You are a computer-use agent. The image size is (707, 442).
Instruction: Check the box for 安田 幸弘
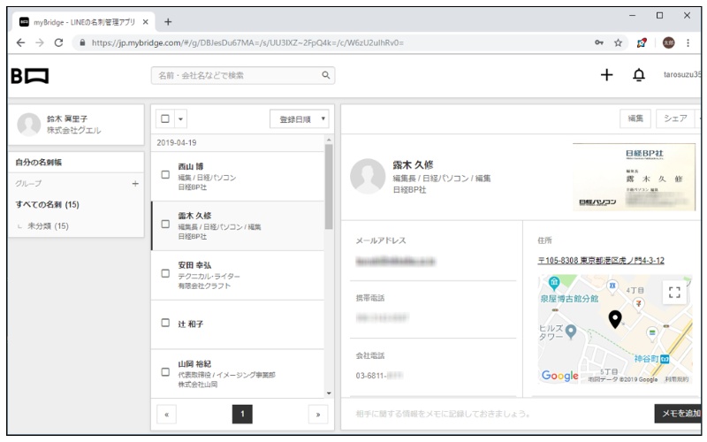(x=165, y=273)
